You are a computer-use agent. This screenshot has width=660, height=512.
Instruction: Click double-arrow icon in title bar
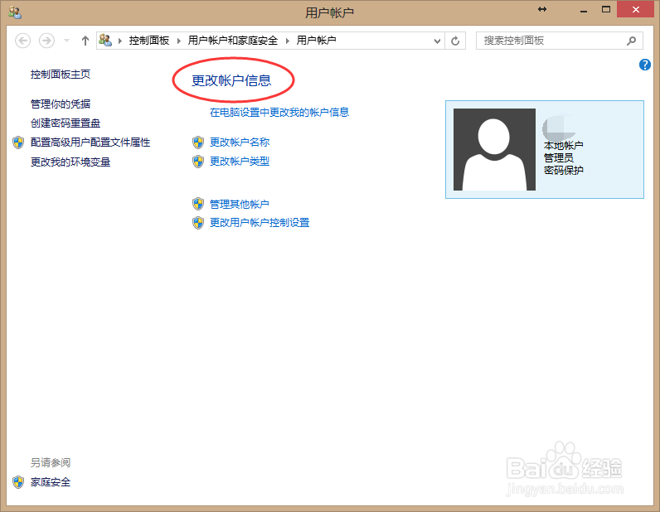click(x=542, y=9)
